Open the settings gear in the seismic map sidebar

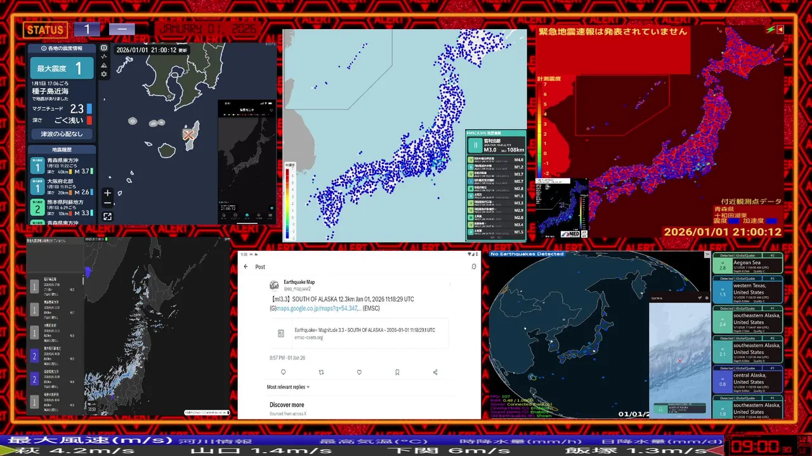[x=104, y=74]
